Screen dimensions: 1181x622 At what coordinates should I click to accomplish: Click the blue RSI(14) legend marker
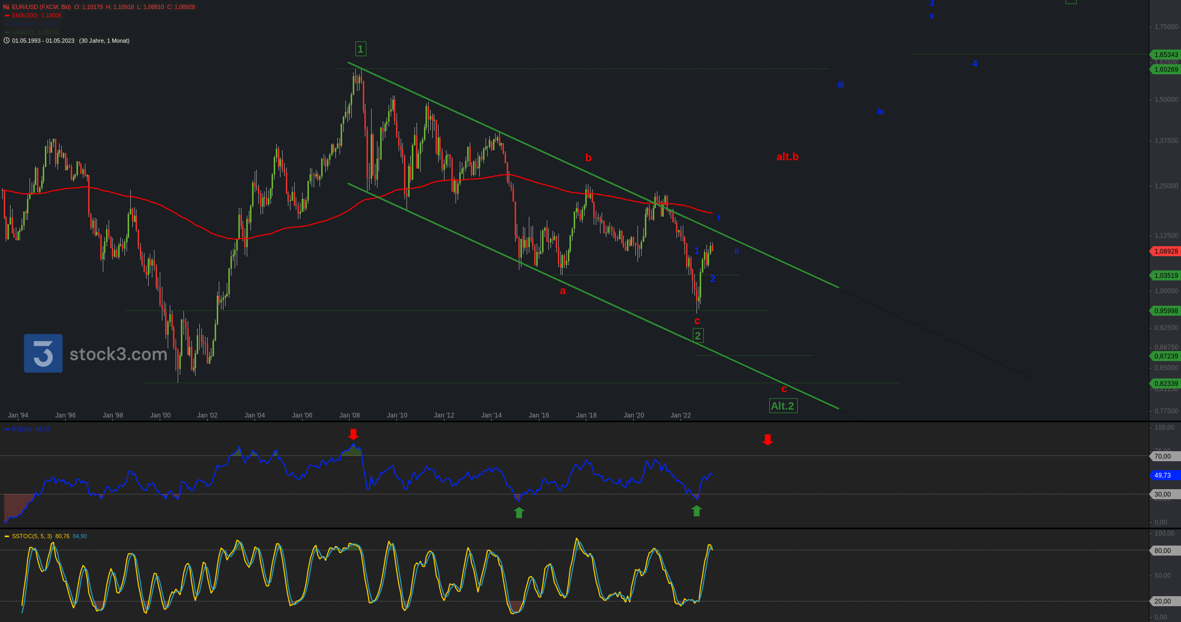[7, 429]
